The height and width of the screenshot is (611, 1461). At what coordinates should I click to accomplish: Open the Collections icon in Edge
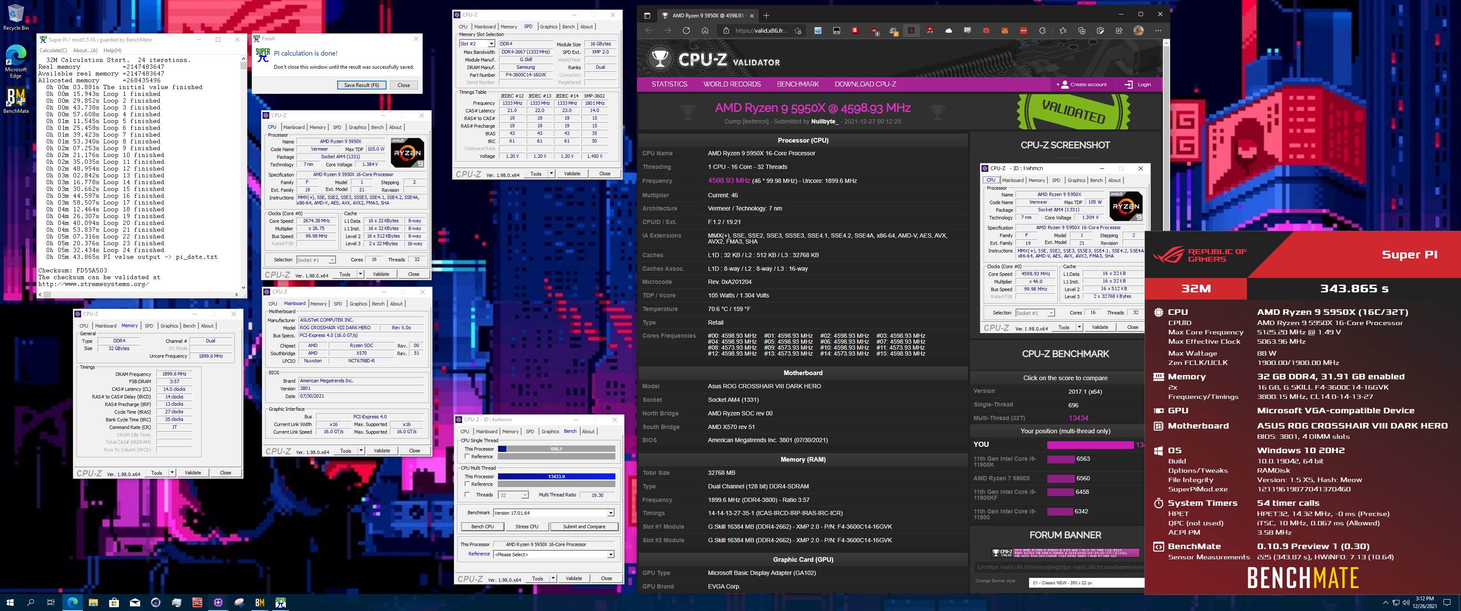[1082, 31]
